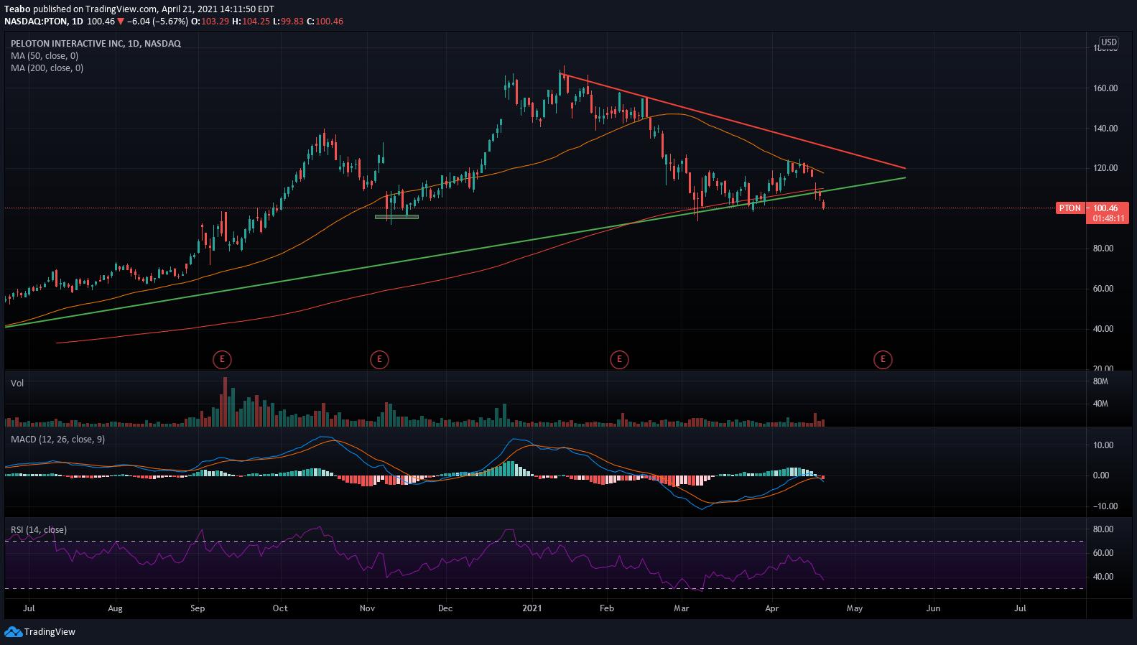Click the PELOTON INTERACTIVE INC chart title
1137x645 pixels.
coord(96,44)
